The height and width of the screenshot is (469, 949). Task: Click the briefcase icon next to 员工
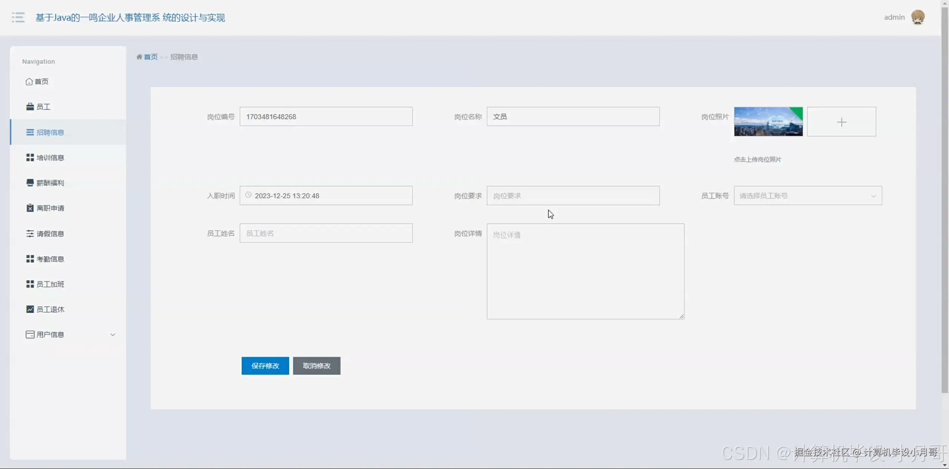[30, 107]
